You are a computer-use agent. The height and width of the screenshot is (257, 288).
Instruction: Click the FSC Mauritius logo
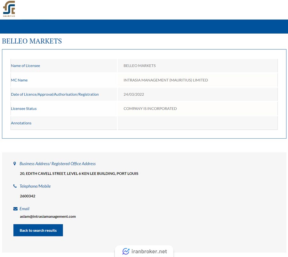tap(9, 9)
